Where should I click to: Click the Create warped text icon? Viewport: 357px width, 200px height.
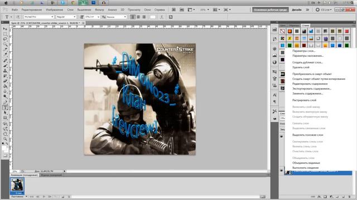pos(162,17)
